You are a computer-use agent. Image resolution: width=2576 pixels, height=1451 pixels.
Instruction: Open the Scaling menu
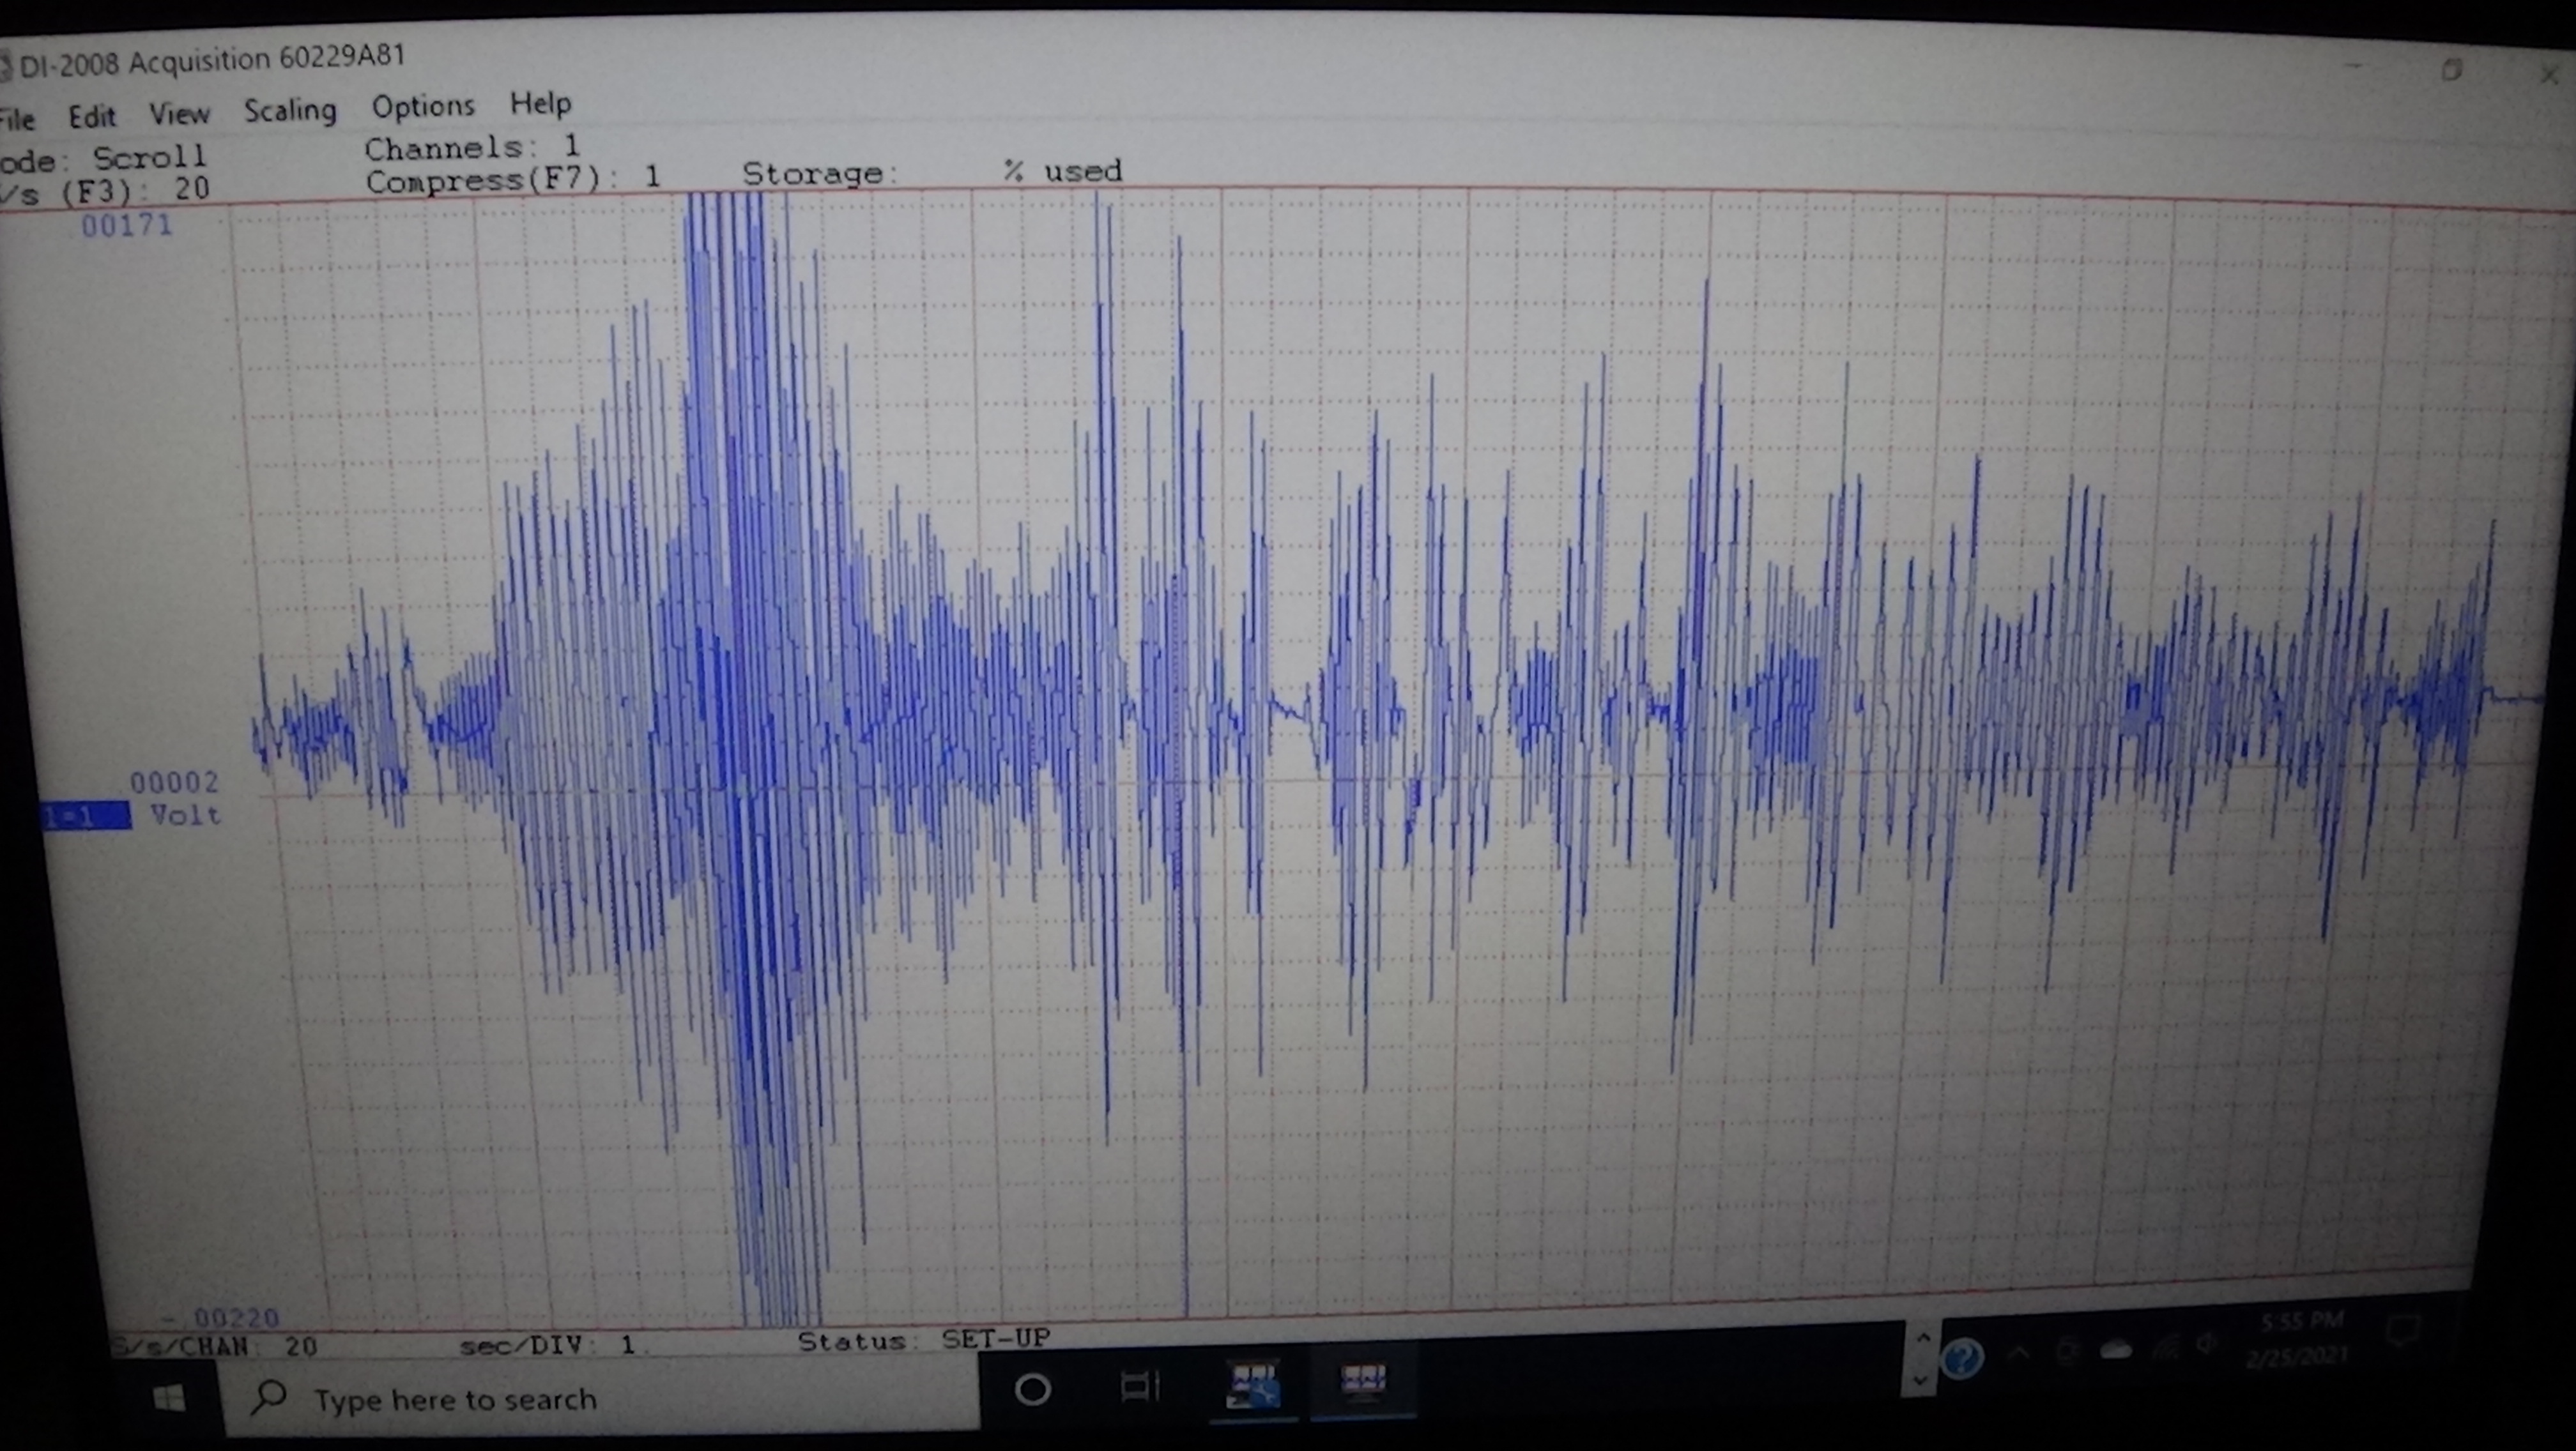pyautogui.click(x=290, y=110)
